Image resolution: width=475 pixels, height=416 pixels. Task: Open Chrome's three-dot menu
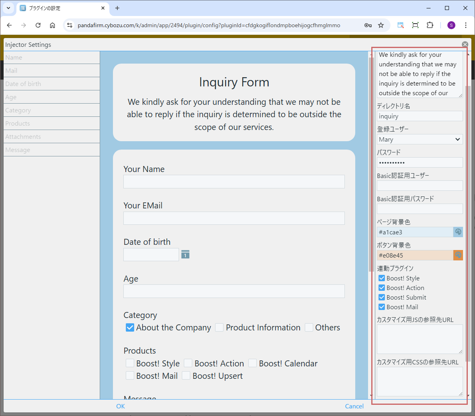pyautogui.click(x=465, y=25)
